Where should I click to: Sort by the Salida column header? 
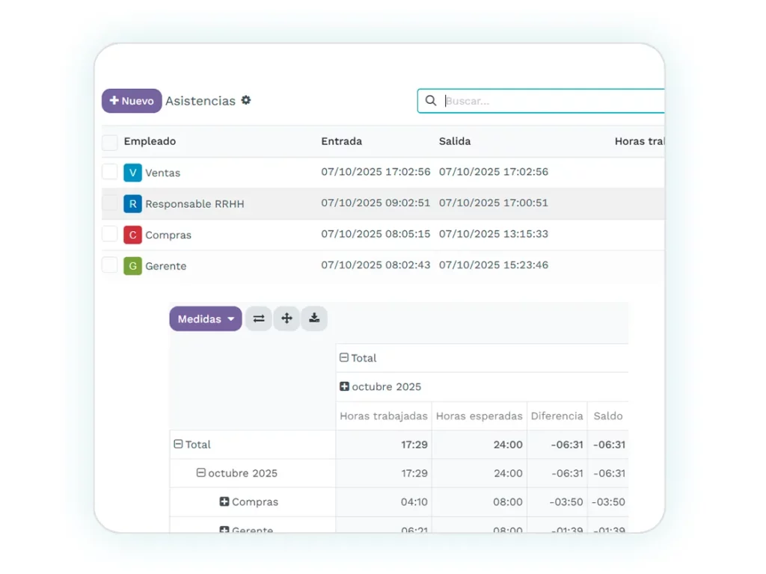tap(455, 141)
